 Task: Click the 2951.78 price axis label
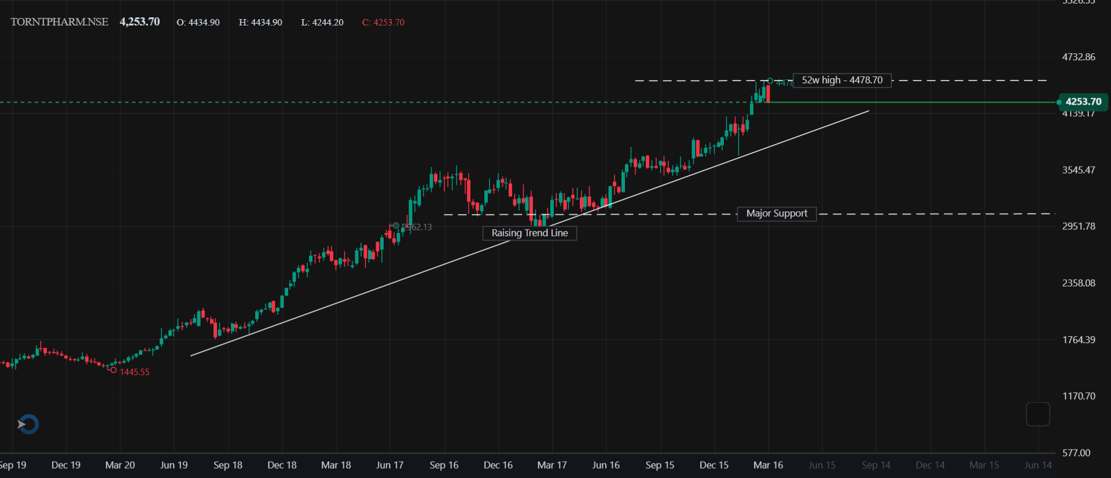[x=1079, y=226]
